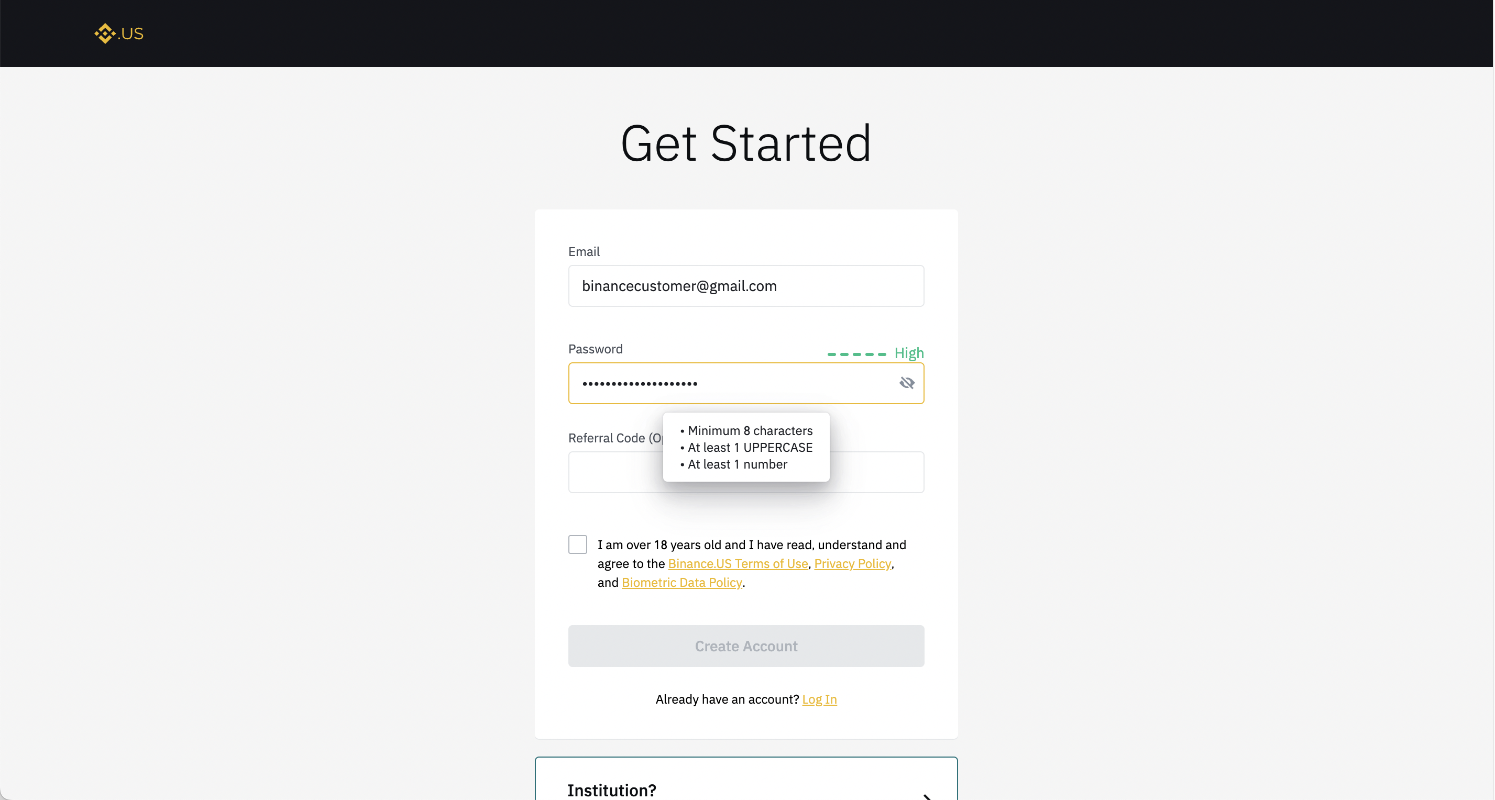The width and height of the screenshot is (1495, 800).
Task: Click the Password field label
Action: [x=595, y=349]
